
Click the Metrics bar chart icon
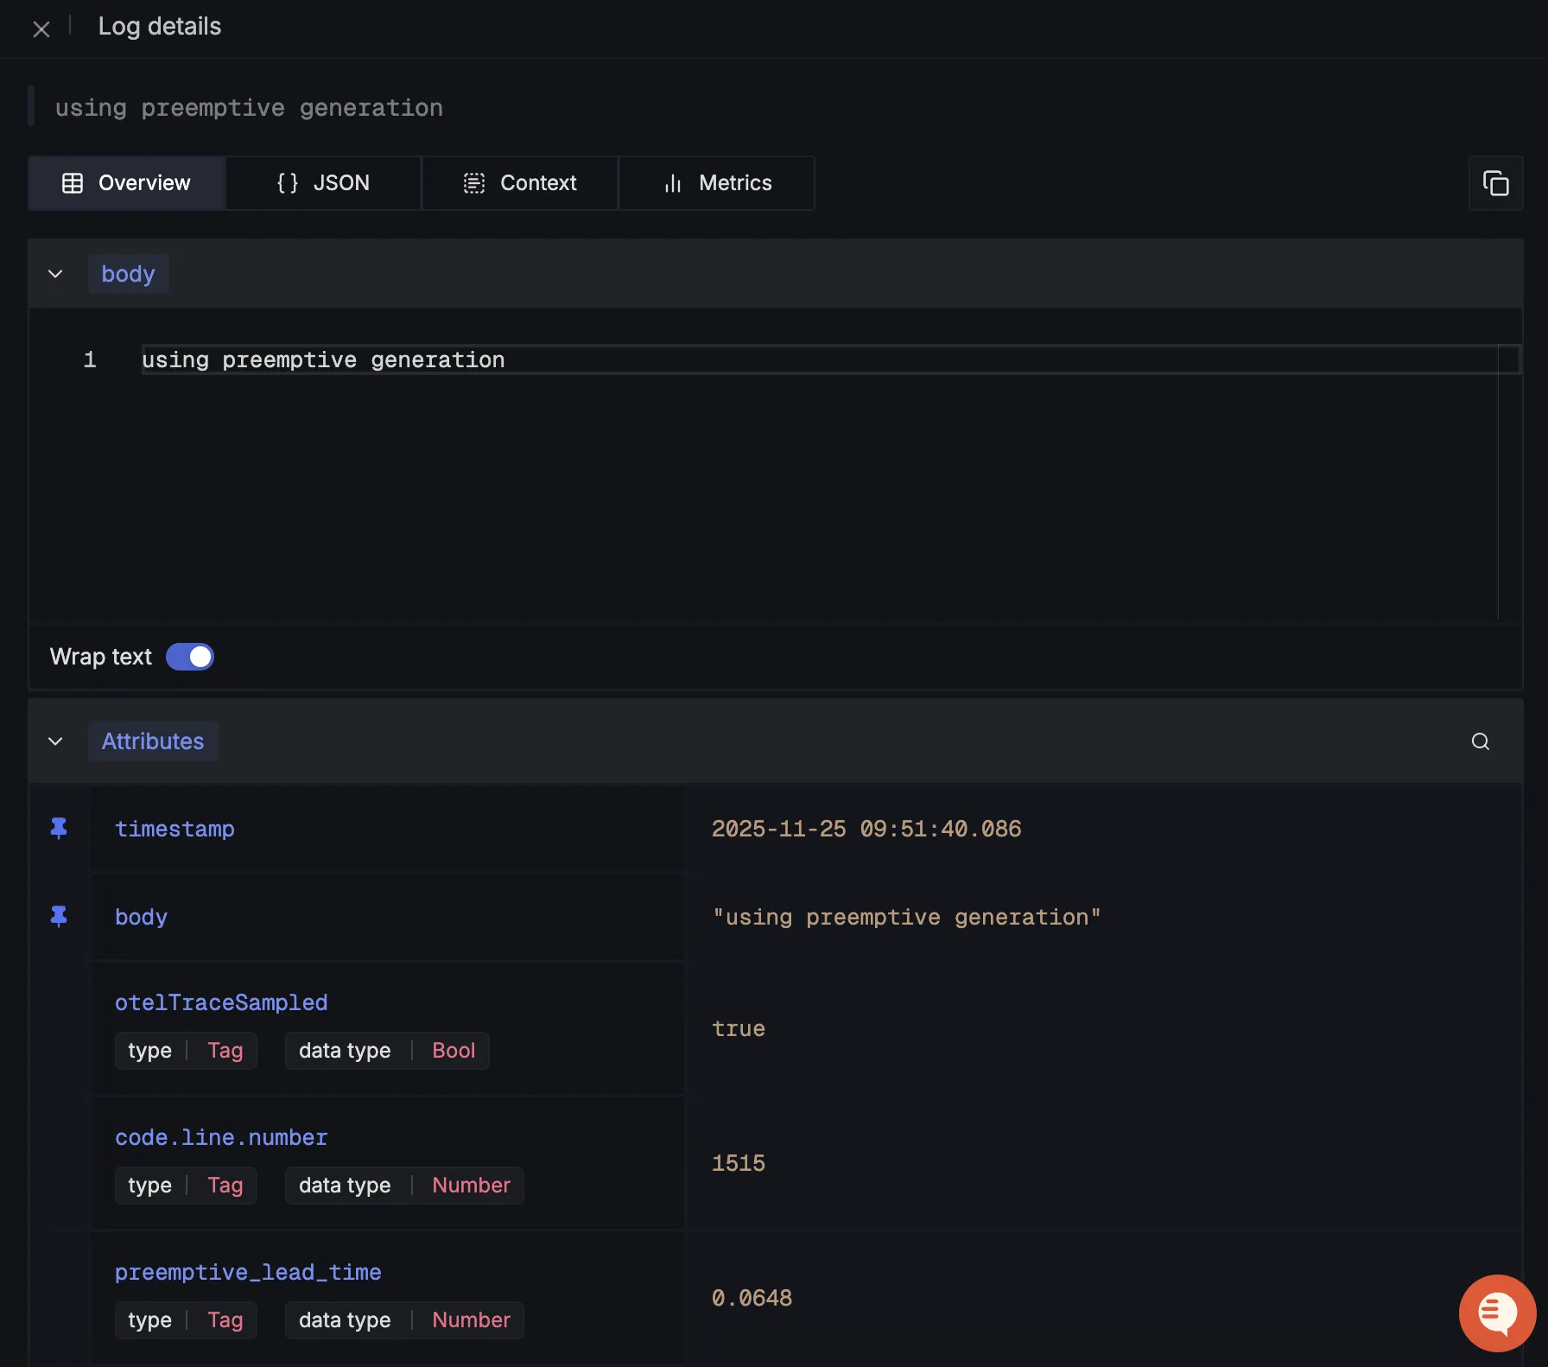click(672, 183)
